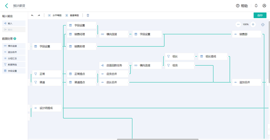Select the 店员合并 node

(114, 74)
